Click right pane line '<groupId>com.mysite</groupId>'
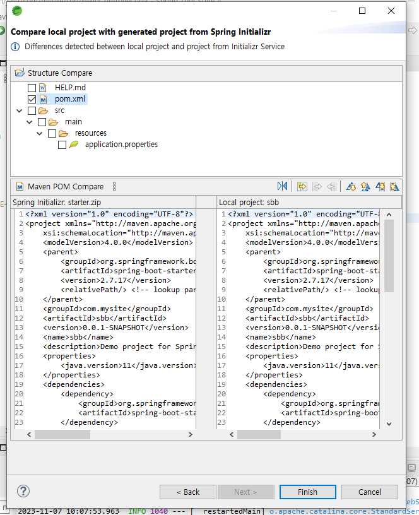Viewport: 419px width, 515px height. (309, 309)
